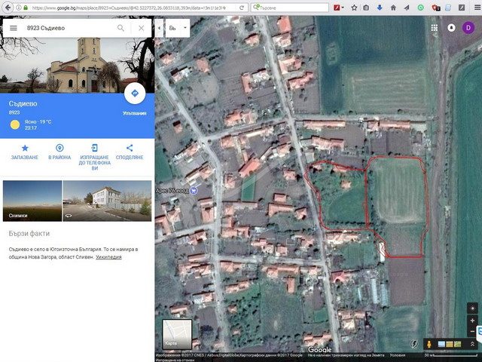Open the Снимки photos thumbnail
482x362 pixels.
tap(32, 200)
